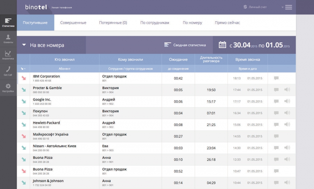Click the call time 18:13

(x=237, y=78)
